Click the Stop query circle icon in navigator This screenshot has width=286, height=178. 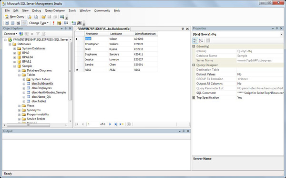[x=129, y=124]
